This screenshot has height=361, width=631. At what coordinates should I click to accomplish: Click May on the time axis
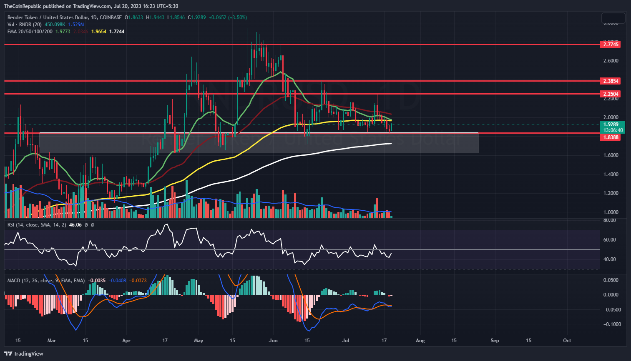199,341
